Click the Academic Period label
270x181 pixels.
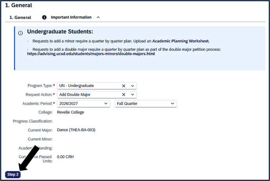click(37, 104)
